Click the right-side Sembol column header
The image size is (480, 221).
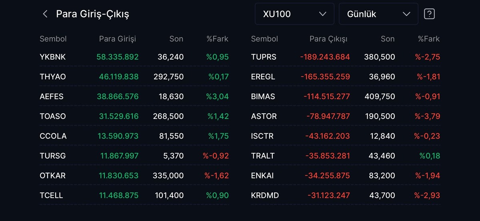coord(264,39)
